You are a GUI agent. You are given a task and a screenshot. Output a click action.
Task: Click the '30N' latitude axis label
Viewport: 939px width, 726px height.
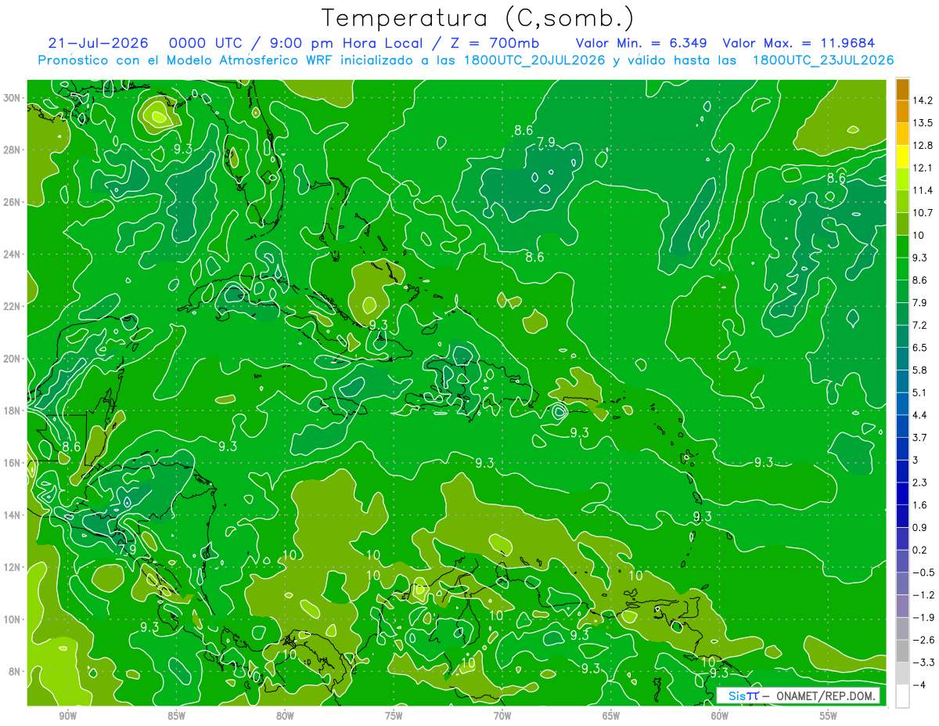13,98
